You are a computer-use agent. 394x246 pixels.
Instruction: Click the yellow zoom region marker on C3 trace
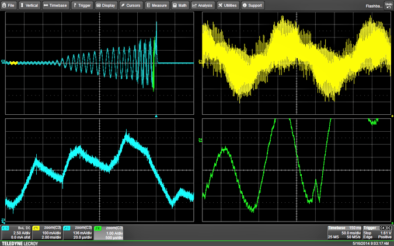pyautogui.click(x=13, y=63)
